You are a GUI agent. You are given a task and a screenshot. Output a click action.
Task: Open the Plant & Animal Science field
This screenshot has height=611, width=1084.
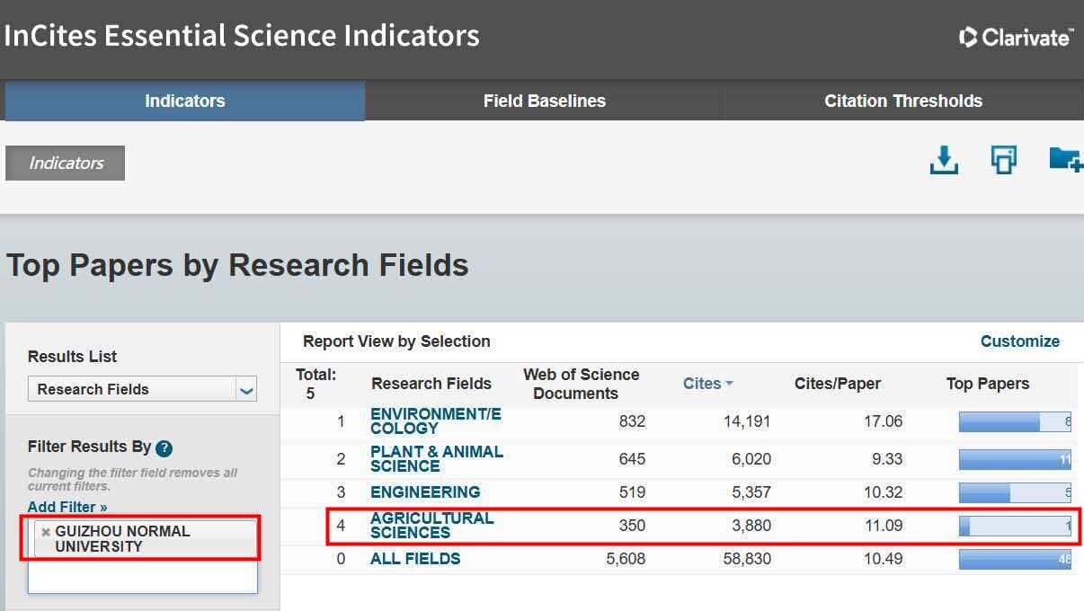click(436, 459)
